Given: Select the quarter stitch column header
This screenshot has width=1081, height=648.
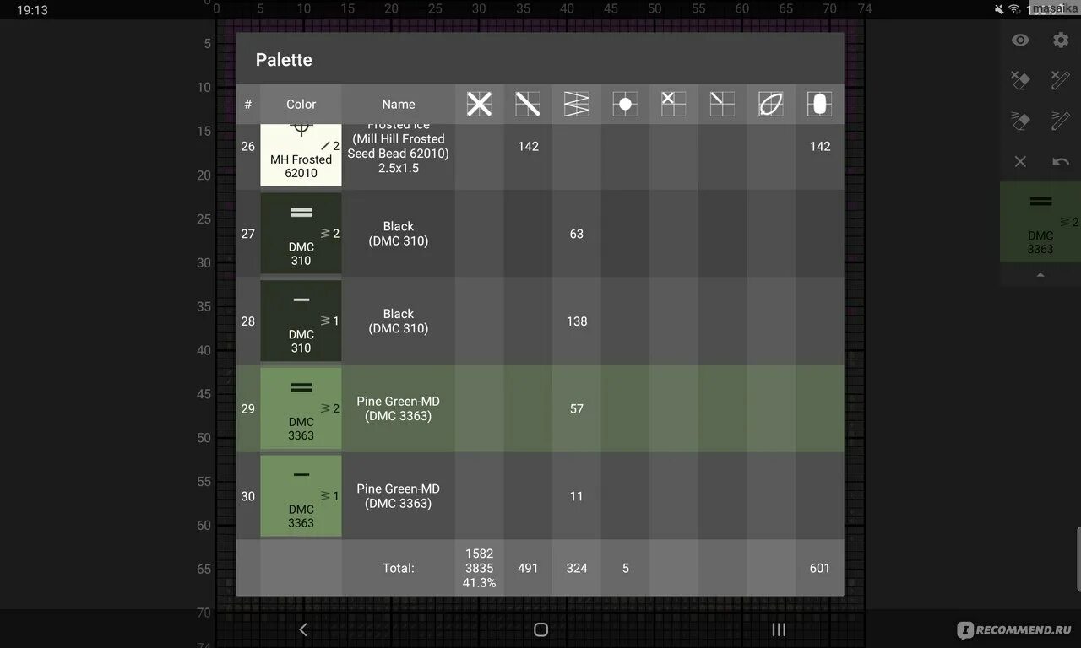Looking at the screenshot, I should click(722, 104).
